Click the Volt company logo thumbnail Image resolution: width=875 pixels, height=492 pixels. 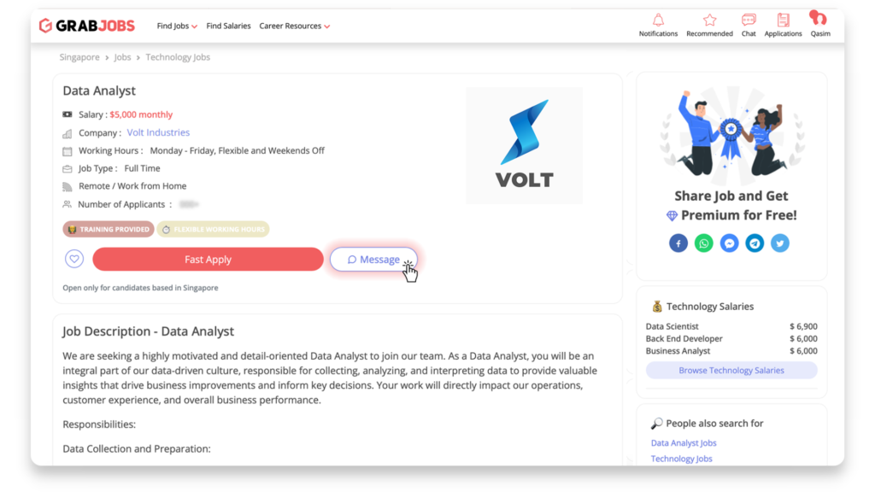tap(524, 145)
